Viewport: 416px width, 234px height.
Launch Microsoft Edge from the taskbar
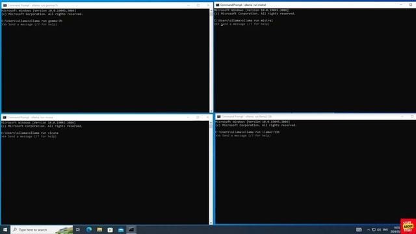point(89,229)
